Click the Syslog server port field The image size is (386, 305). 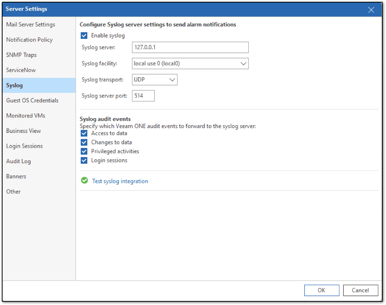143,96
